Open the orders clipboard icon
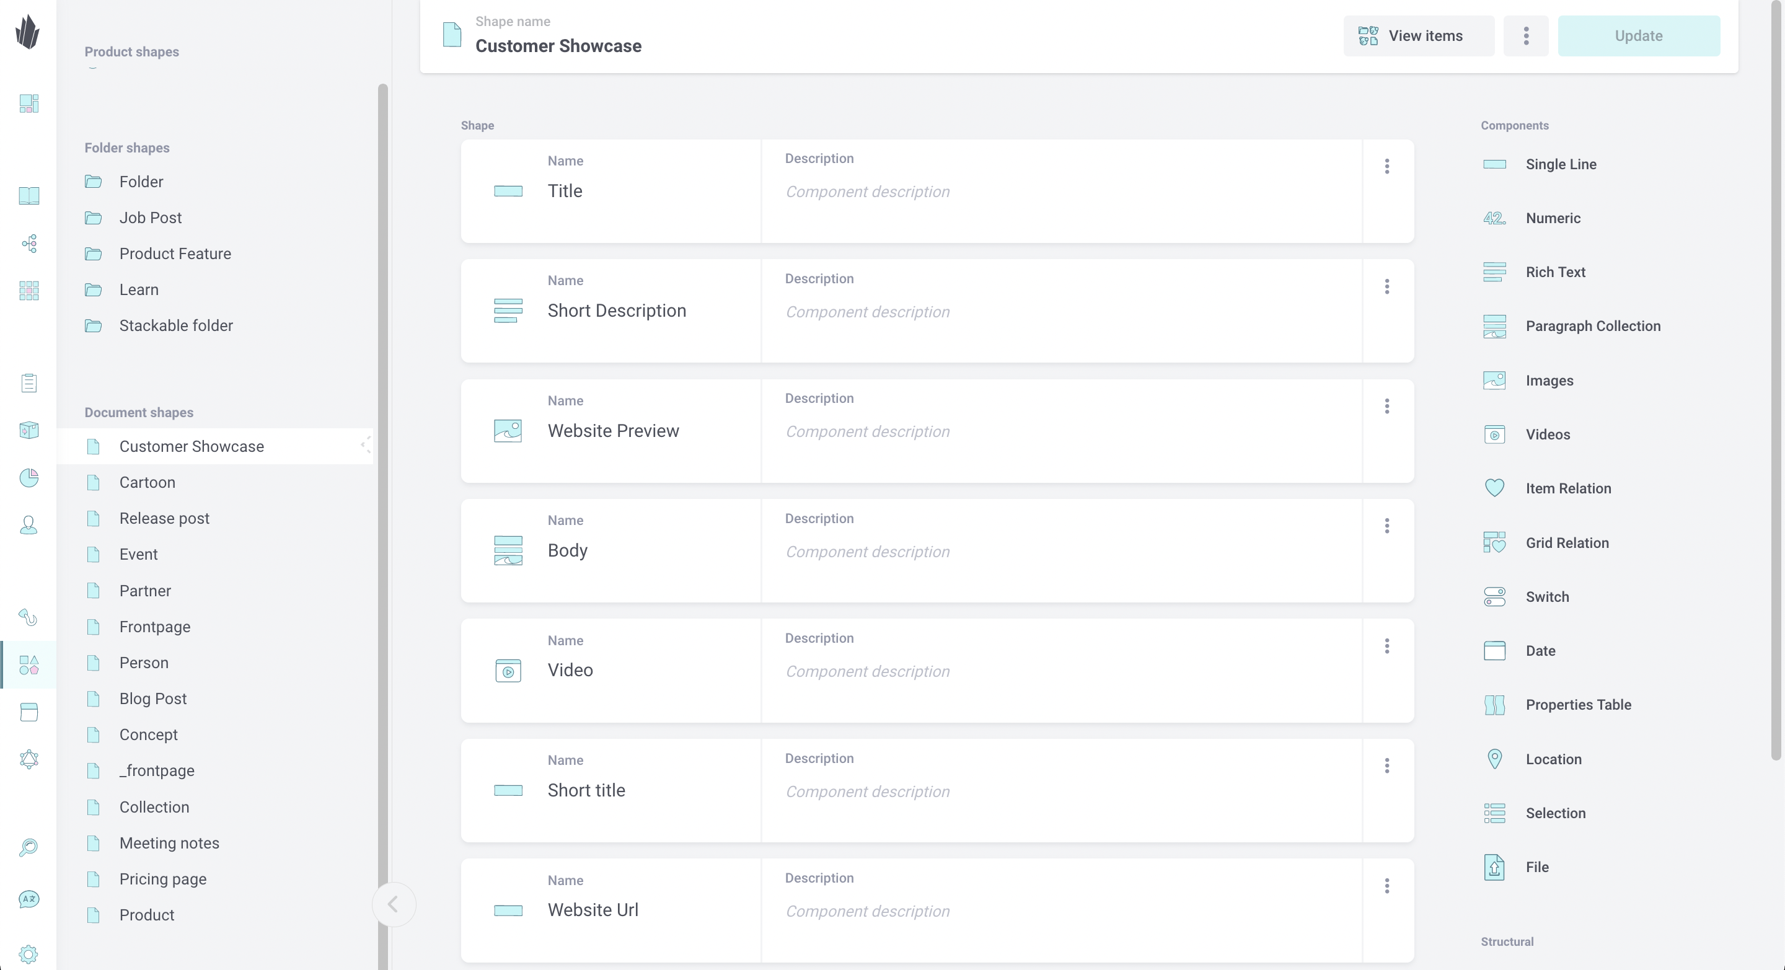Image resolution: width=1785 pixels, height=970 pixels. tap(29, 382)
